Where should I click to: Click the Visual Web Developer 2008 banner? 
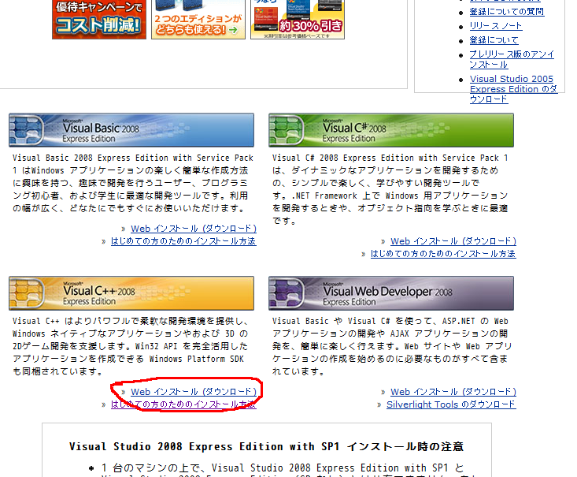coord(391,293)
